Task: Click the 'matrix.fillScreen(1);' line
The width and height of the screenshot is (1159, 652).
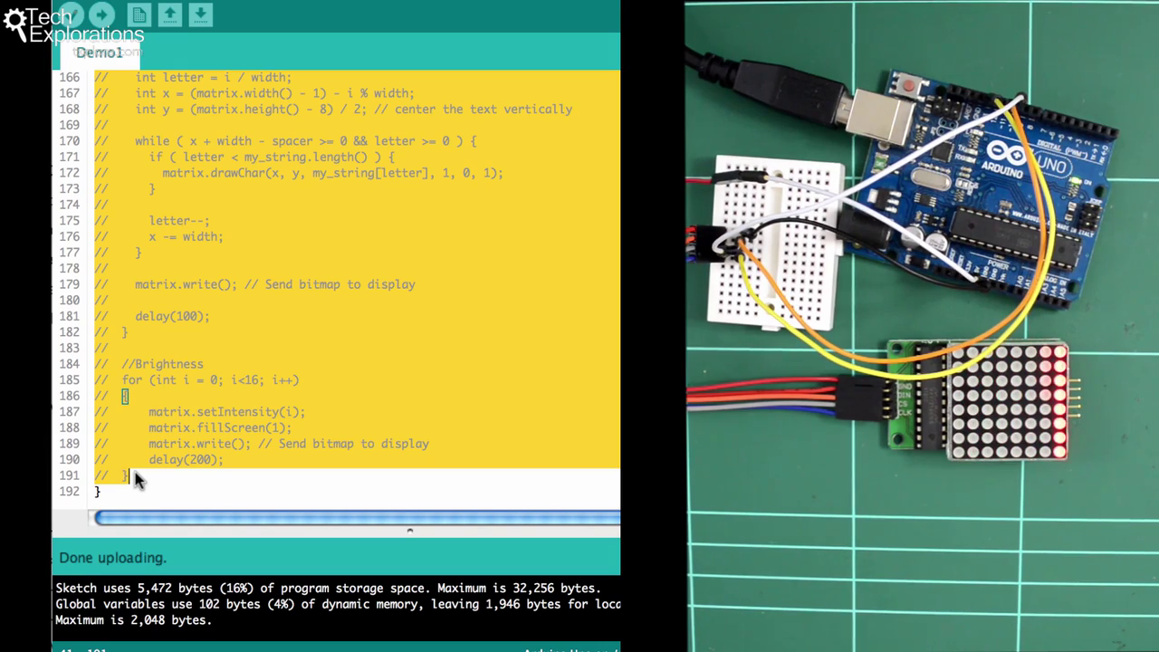Action: coord(220,427)
